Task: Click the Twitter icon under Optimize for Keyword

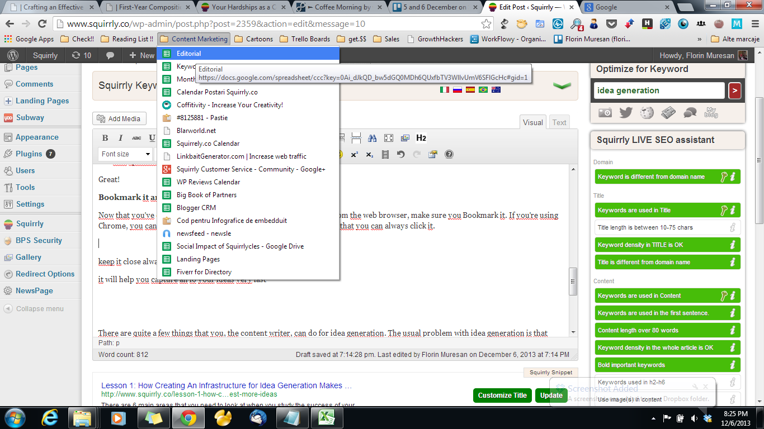Action: pyautogui.click(x=626, y=112)
